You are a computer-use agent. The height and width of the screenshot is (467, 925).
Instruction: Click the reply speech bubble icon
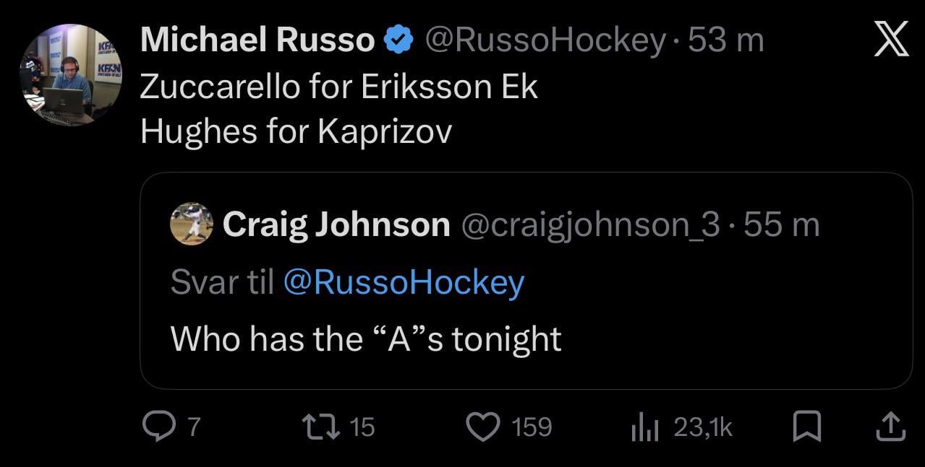(x=155, y=427)
